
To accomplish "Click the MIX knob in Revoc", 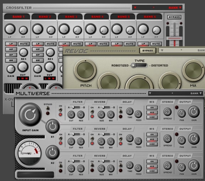I will pos(193,70).
